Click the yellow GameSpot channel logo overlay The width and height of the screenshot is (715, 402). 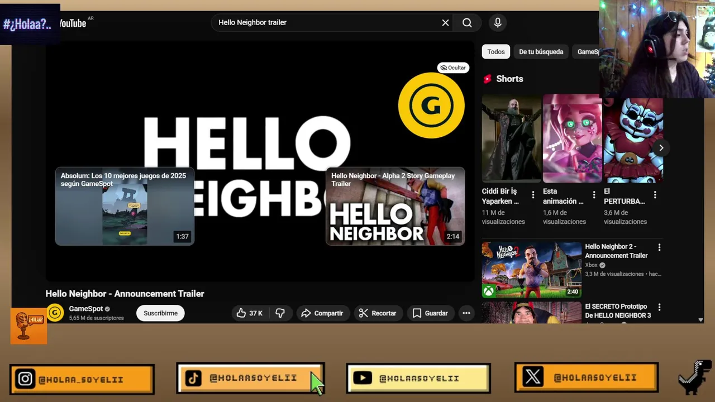pos(431,105)
